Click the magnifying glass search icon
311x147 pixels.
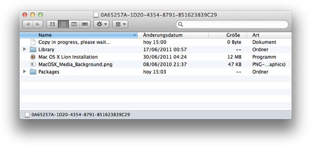click(180, 25)
